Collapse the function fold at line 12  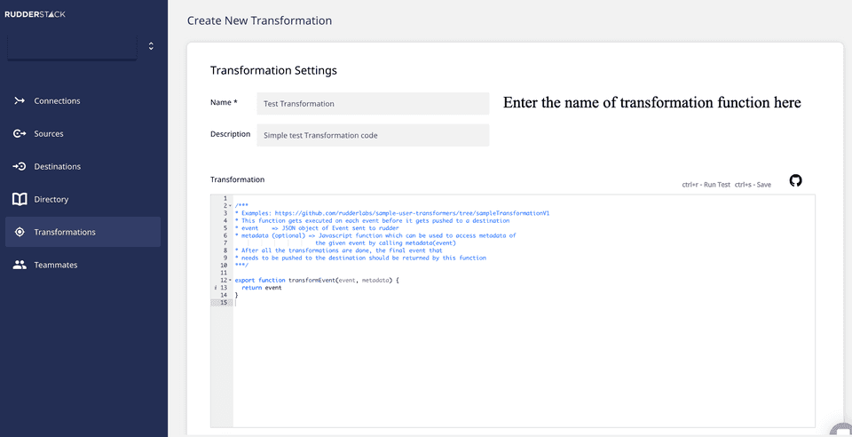click(231, 280)
